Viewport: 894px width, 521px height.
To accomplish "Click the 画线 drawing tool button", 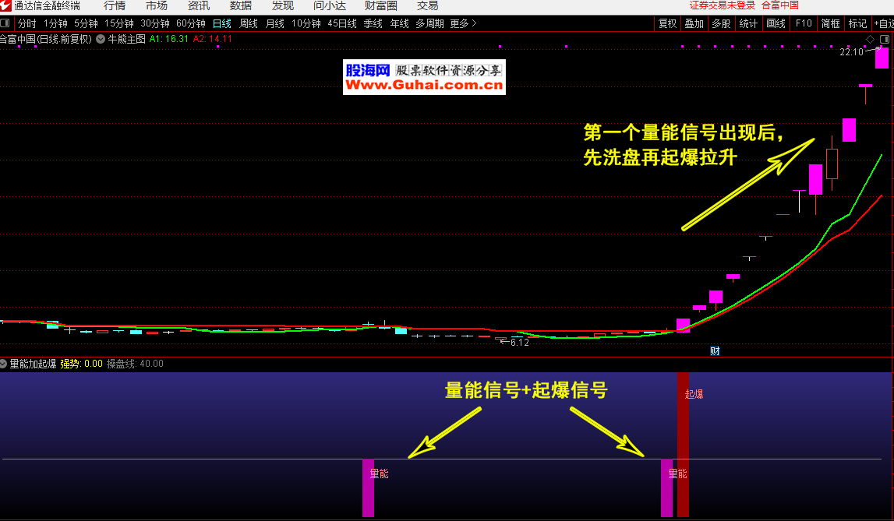I will click(776, 23).
